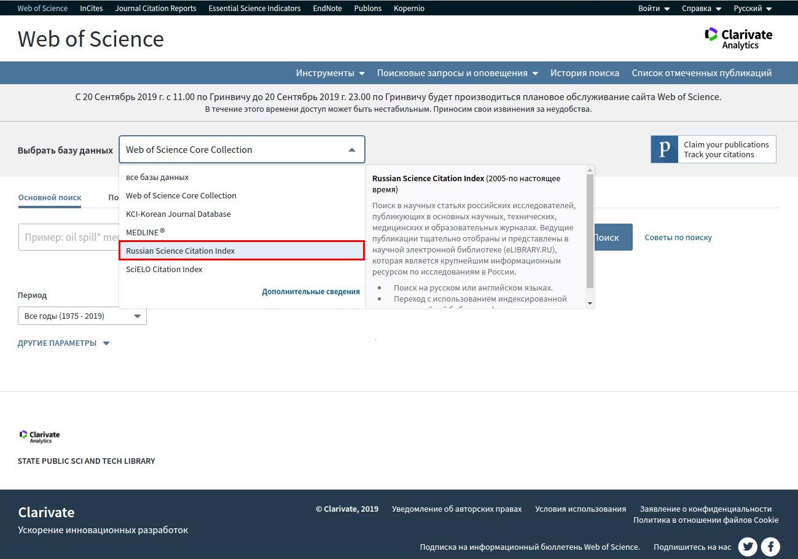Open the Инструменты menu

coord(330,73)
